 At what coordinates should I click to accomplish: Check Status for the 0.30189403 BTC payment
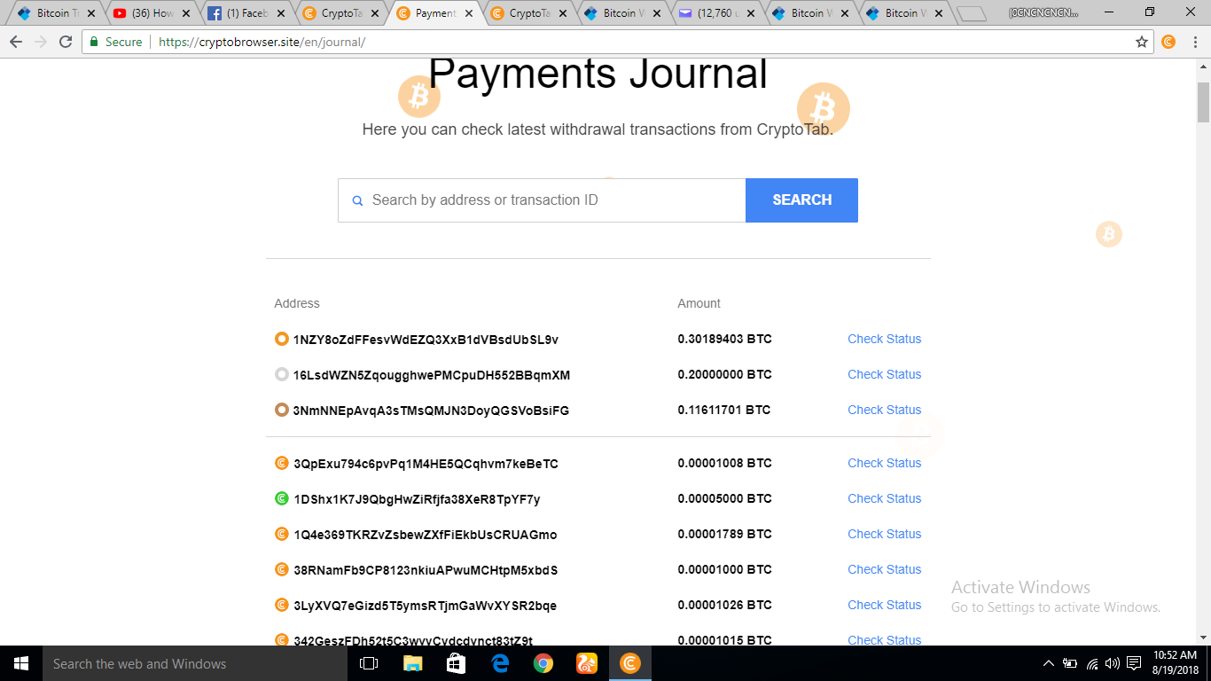[x=884, y=339]
